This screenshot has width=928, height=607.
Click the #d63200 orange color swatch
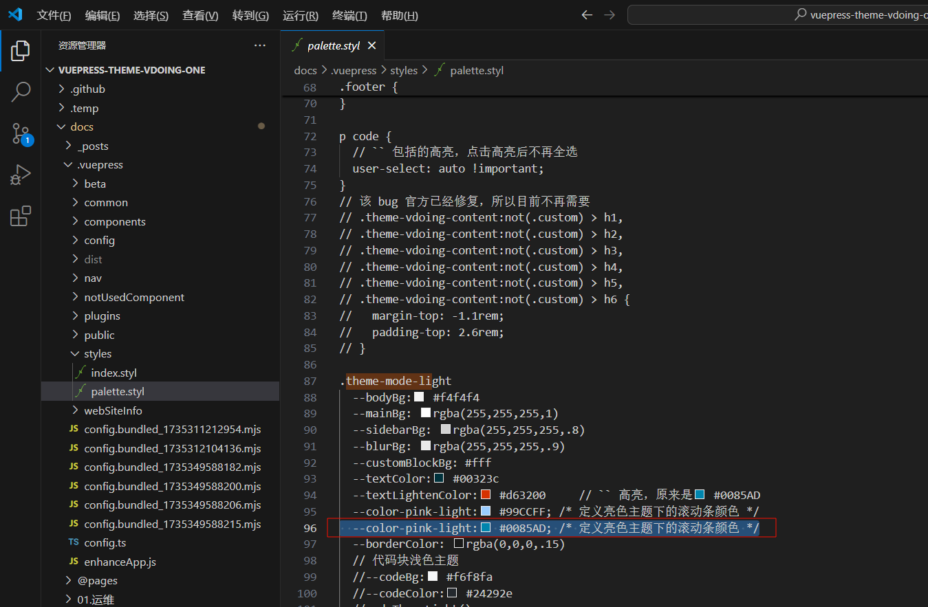[486, 494]
